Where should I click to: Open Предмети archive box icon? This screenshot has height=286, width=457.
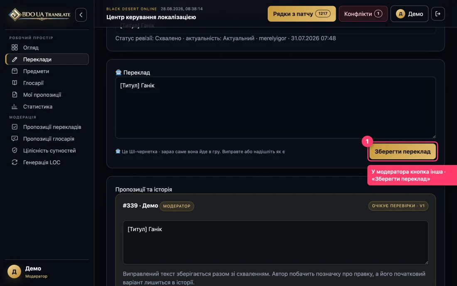coord(15,71)
